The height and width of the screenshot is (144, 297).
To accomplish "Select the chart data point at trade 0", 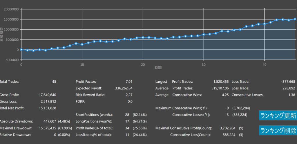I will [x=21, y=50].
